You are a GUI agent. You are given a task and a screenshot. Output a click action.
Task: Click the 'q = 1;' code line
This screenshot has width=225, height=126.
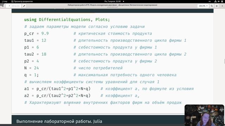pos(31,75)
